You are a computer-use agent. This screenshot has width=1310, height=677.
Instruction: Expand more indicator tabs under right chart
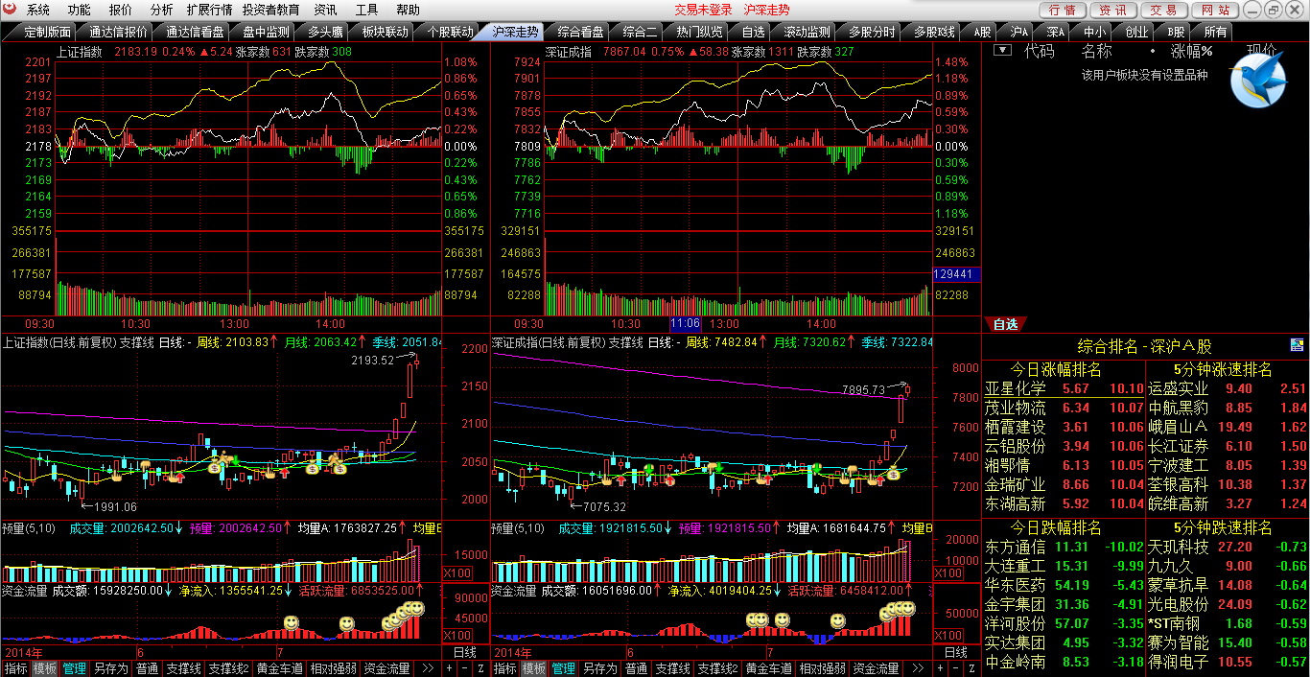pyautogui.click(x=918, y=668)
